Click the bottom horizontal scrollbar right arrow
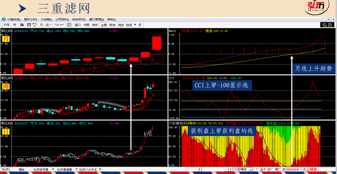 230,169
